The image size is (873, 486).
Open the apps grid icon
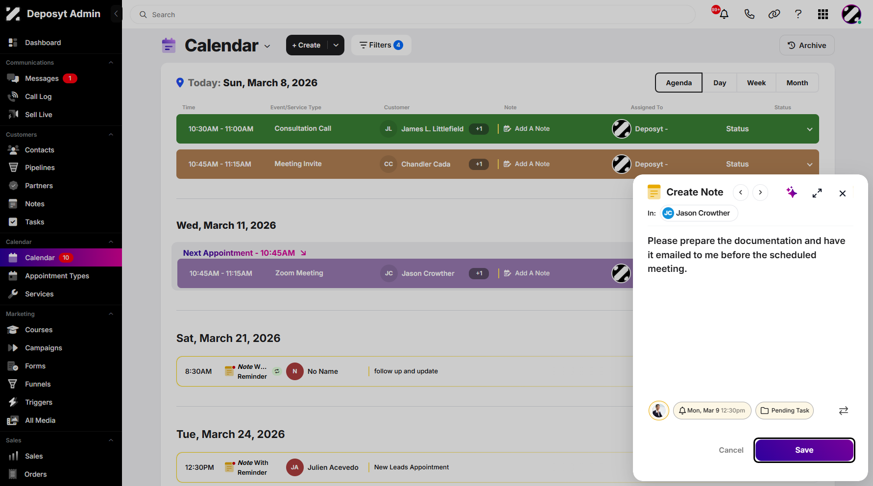point(823,14)
